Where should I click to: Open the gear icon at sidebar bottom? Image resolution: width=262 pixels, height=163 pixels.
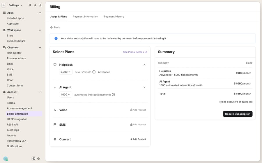pyautogui.click(x=34, y=159)
